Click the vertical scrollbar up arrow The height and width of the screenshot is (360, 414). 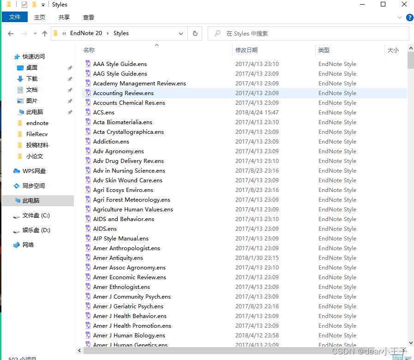[x=411, y=48]
